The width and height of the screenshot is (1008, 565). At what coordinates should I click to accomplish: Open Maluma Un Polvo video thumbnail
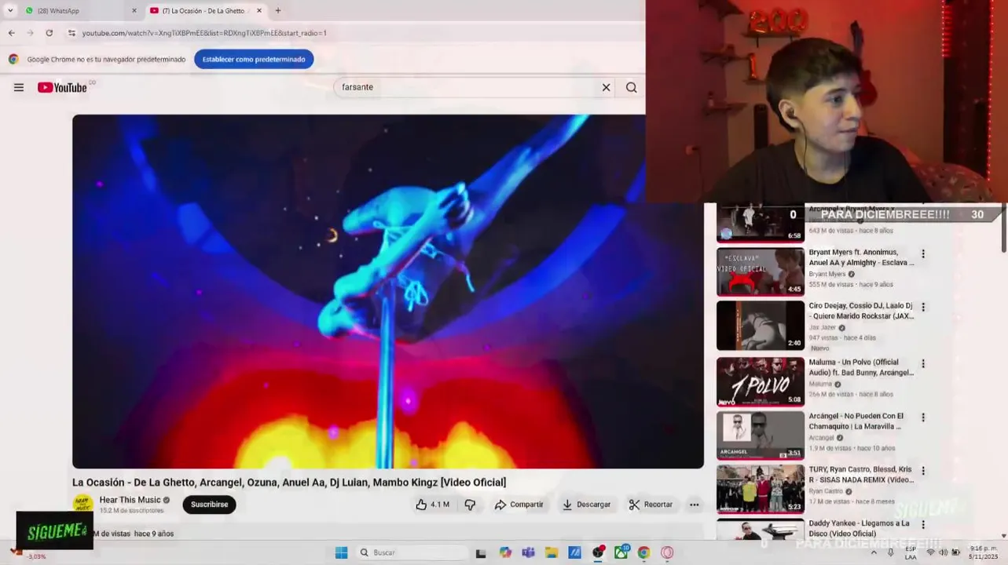[x=760, y=381]
